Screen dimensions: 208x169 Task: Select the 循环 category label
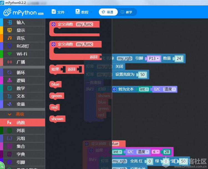click(x=21, y=73)
